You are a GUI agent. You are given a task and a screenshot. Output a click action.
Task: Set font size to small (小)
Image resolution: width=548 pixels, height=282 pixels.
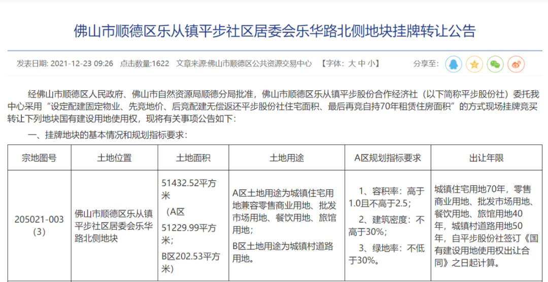372,64
